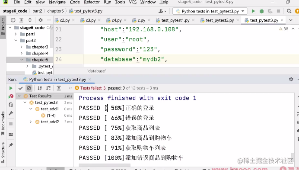299x170 pixels.
Task: Click Collapse All in Project panel
Action: pyautogui.click(x=30, y=20)
